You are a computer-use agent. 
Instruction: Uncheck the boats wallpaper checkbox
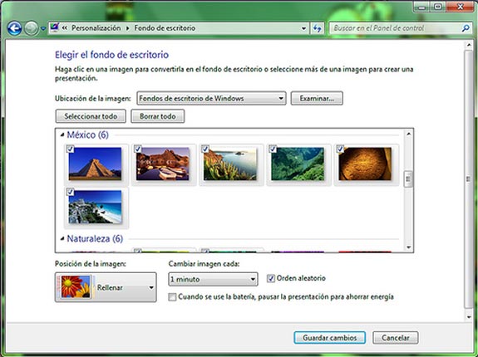point(137,149)
